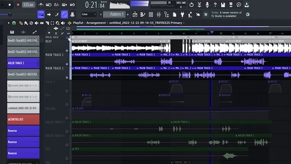The width and height of the screenshot is (291, 164).
Task: Select the playlist Select tool
Action: [x=52, y=23]
